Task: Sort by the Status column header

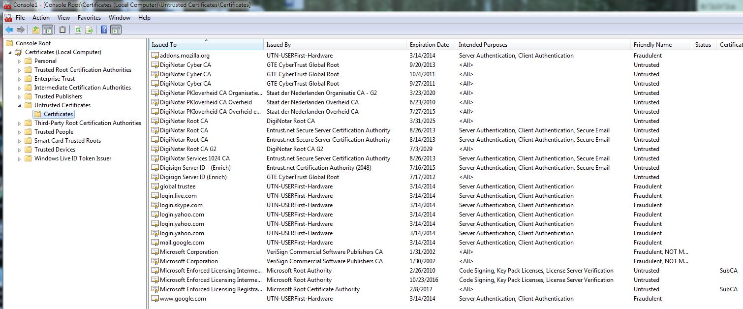Action: tap(705, 45)
